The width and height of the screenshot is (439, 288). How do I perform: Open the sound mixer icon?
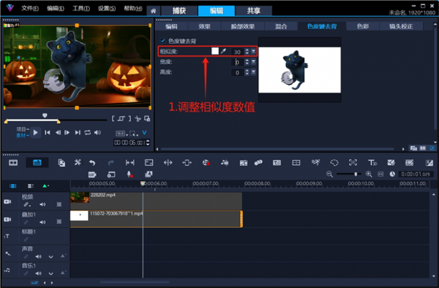tap(225, 162)
